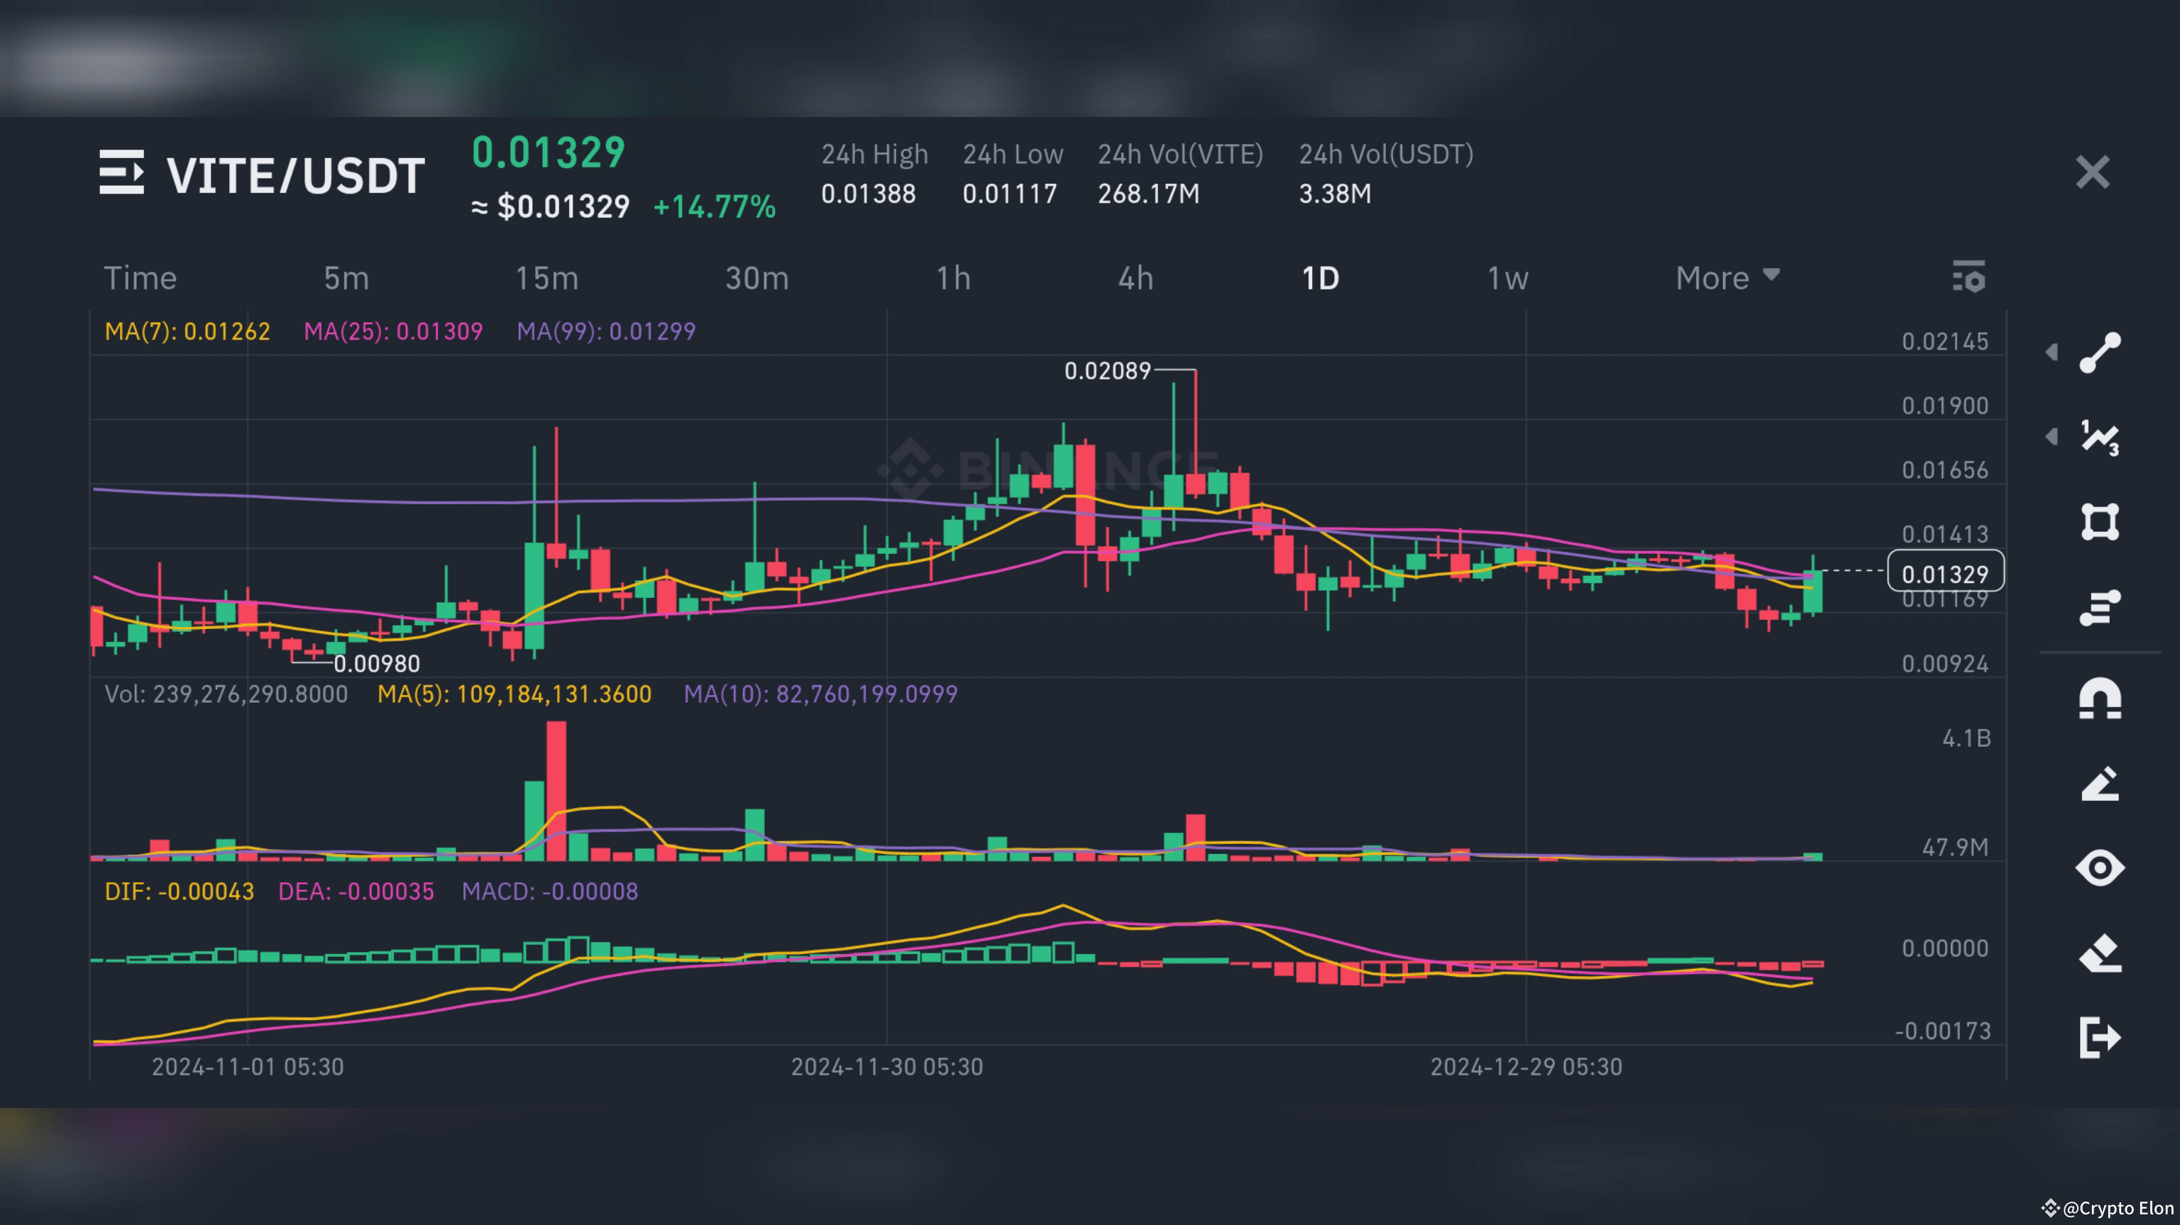Select the trend line drawing tool
The image size is (2180, 1225).
[2100, 352]
